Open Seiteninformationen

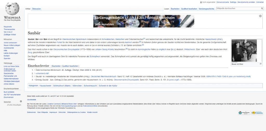click(x=11, y=79)
